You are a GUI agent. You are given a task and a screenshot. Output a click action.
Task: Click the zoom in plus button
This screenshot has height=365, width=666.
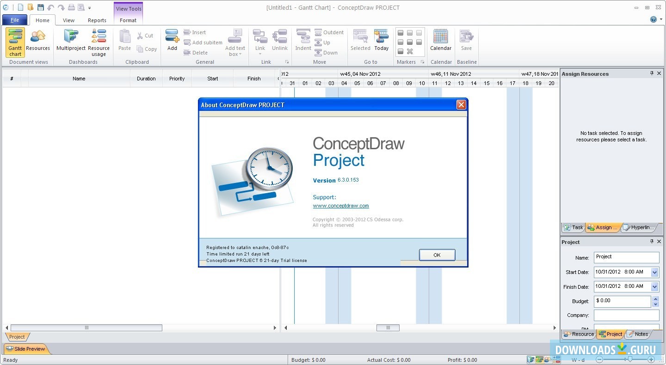click(651, 359)
